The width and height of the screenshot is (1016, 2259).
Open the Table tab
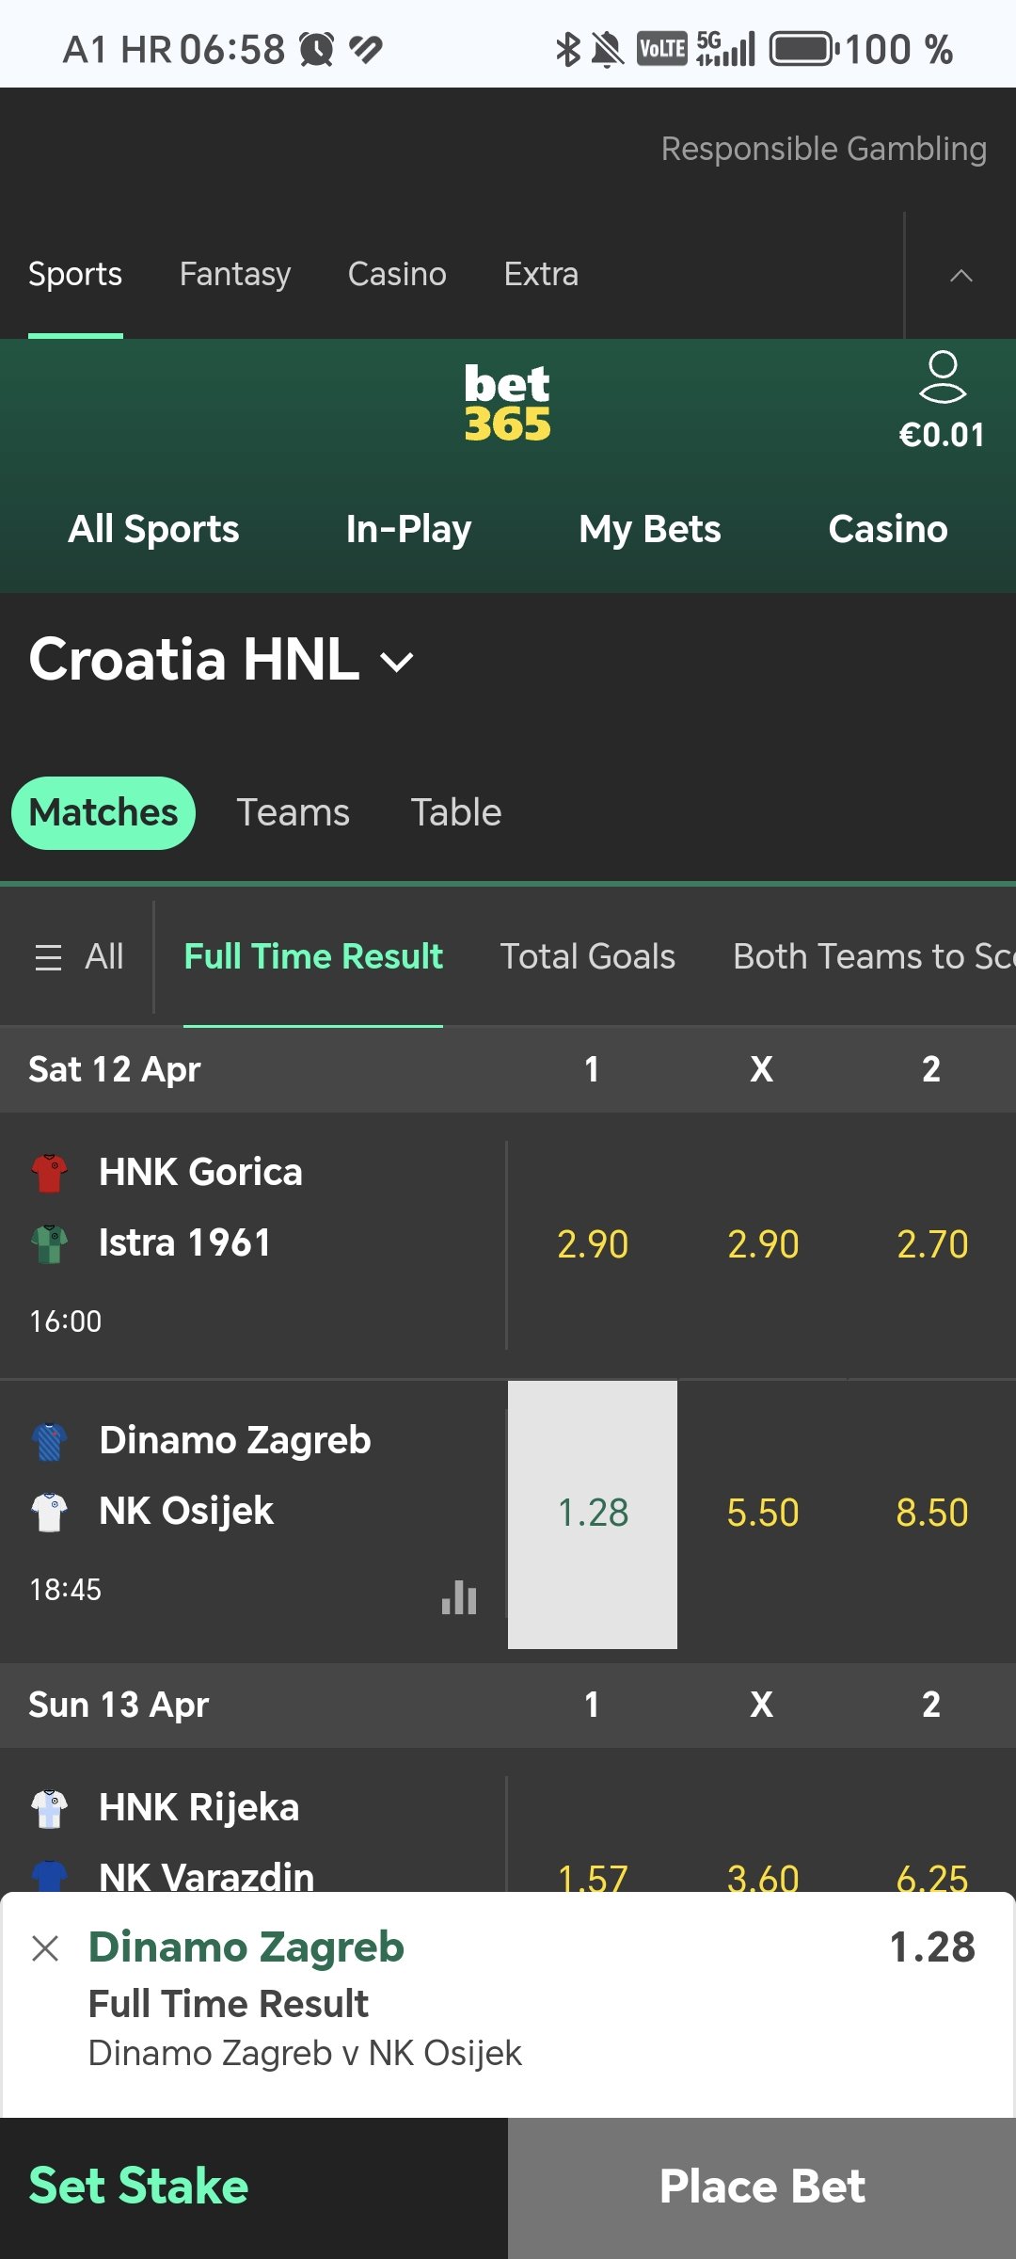pyautogui.click(x=456, y=812)
